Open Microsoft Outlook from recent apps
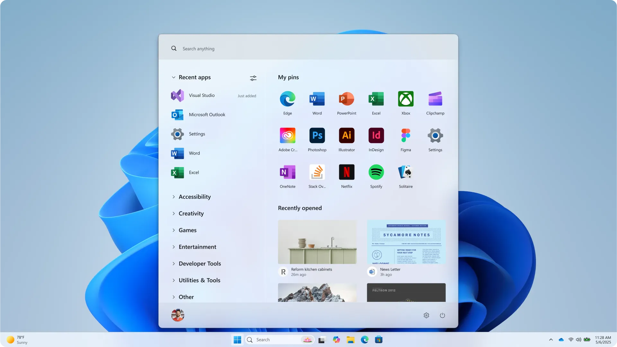The height and width of the screenshot is (347, 617). [x=207, y=114]
